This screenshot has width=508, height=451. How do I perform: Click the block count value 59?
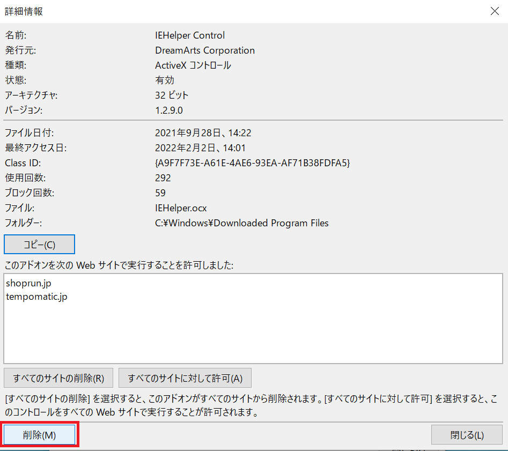click(160, 193)
